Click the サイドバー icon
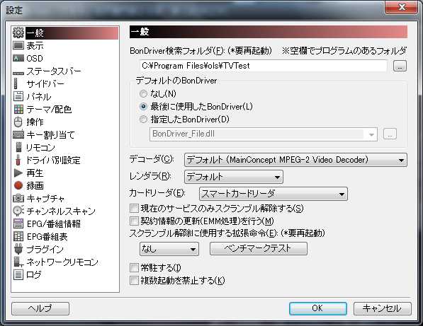 pos(16,83)
